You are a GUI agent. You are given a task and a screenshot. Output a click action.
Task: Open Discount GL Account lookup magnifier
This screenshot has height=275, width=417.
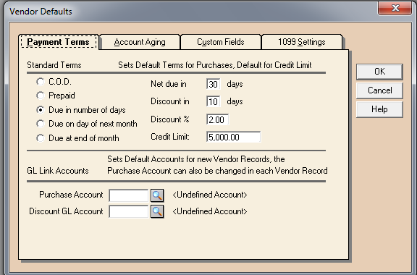click(157, 211)
